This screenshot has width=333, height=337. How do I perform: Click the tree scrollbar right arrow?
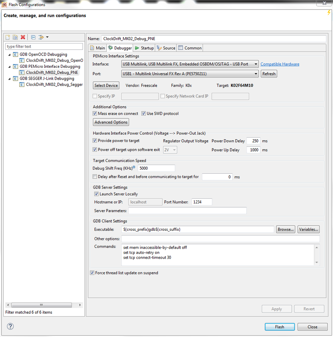[x=80, y=305]
